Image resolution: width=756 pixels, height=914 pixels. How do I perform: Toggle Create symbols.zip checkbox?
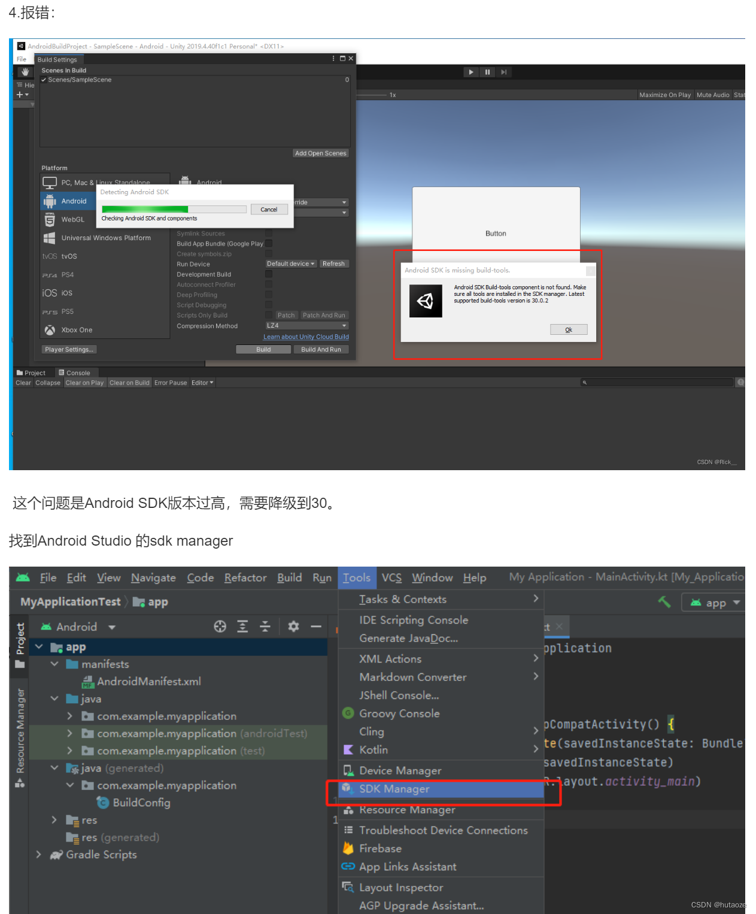(x=269, y=253)
